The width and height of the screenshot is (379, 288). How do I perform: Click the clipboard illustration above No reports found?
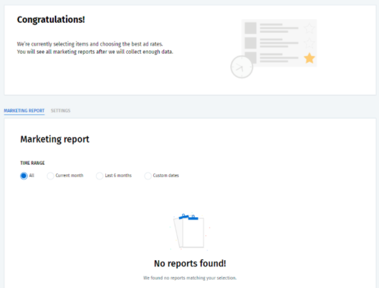(x=190, y=231)
